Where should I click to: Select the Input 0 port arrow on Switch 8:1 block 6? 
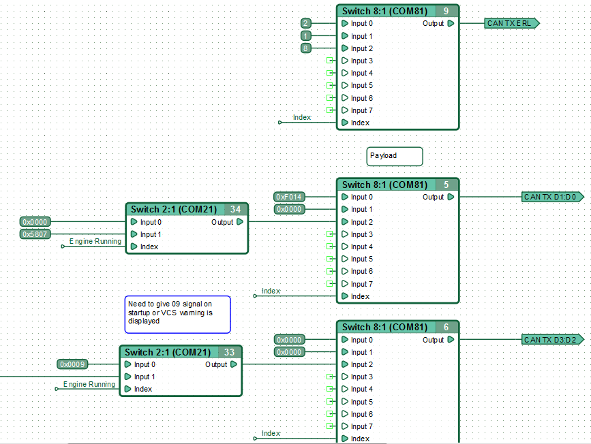pos(344,339)
